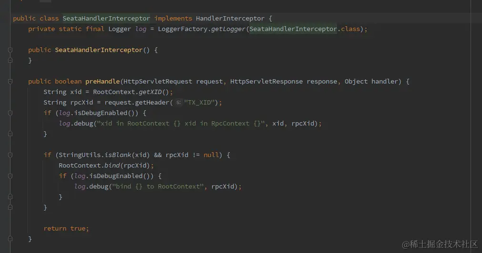The image size is (482, 253).
Task: Click fold end marker closing the preHandle method
Action: click(10, 239)
